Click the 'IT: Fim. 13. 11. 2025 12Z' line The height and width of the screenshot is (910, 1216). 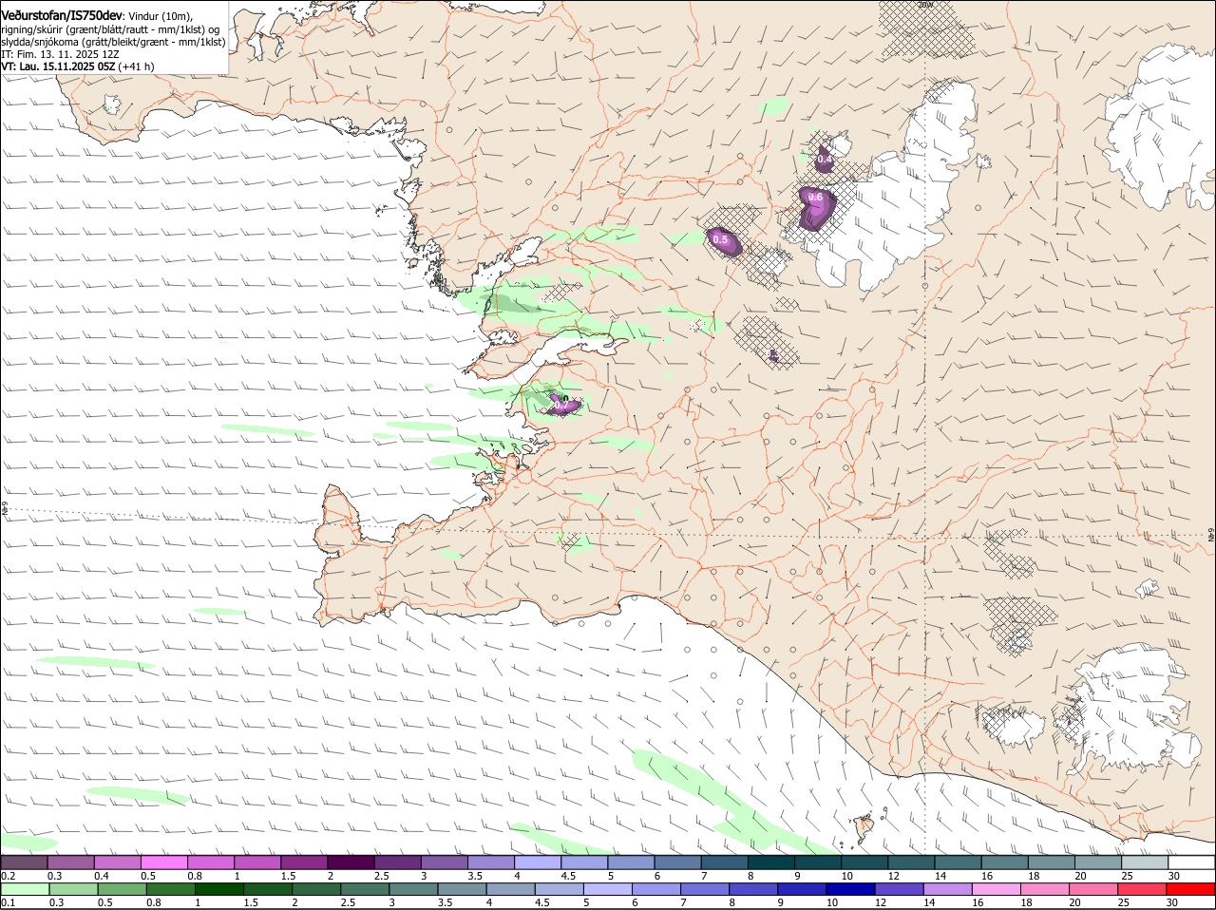60,54
